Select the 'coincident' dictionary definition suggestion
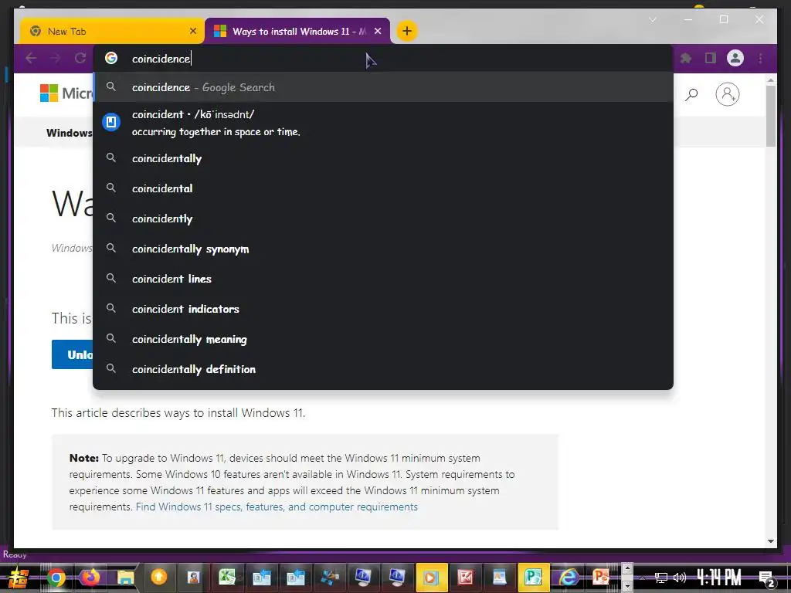 tap(383, 123)
